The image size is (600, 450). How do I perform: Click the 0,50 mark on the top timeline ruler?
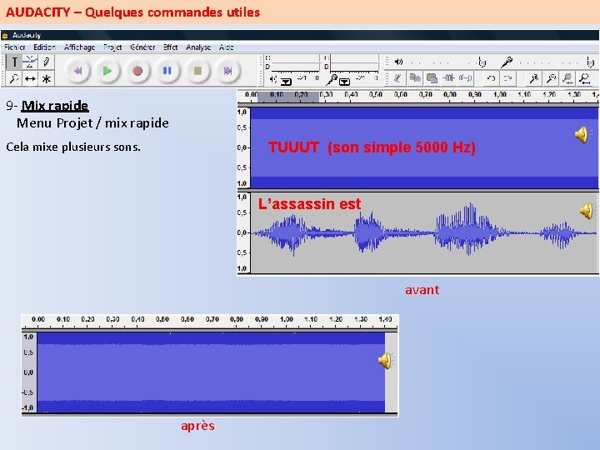(376, 94)
